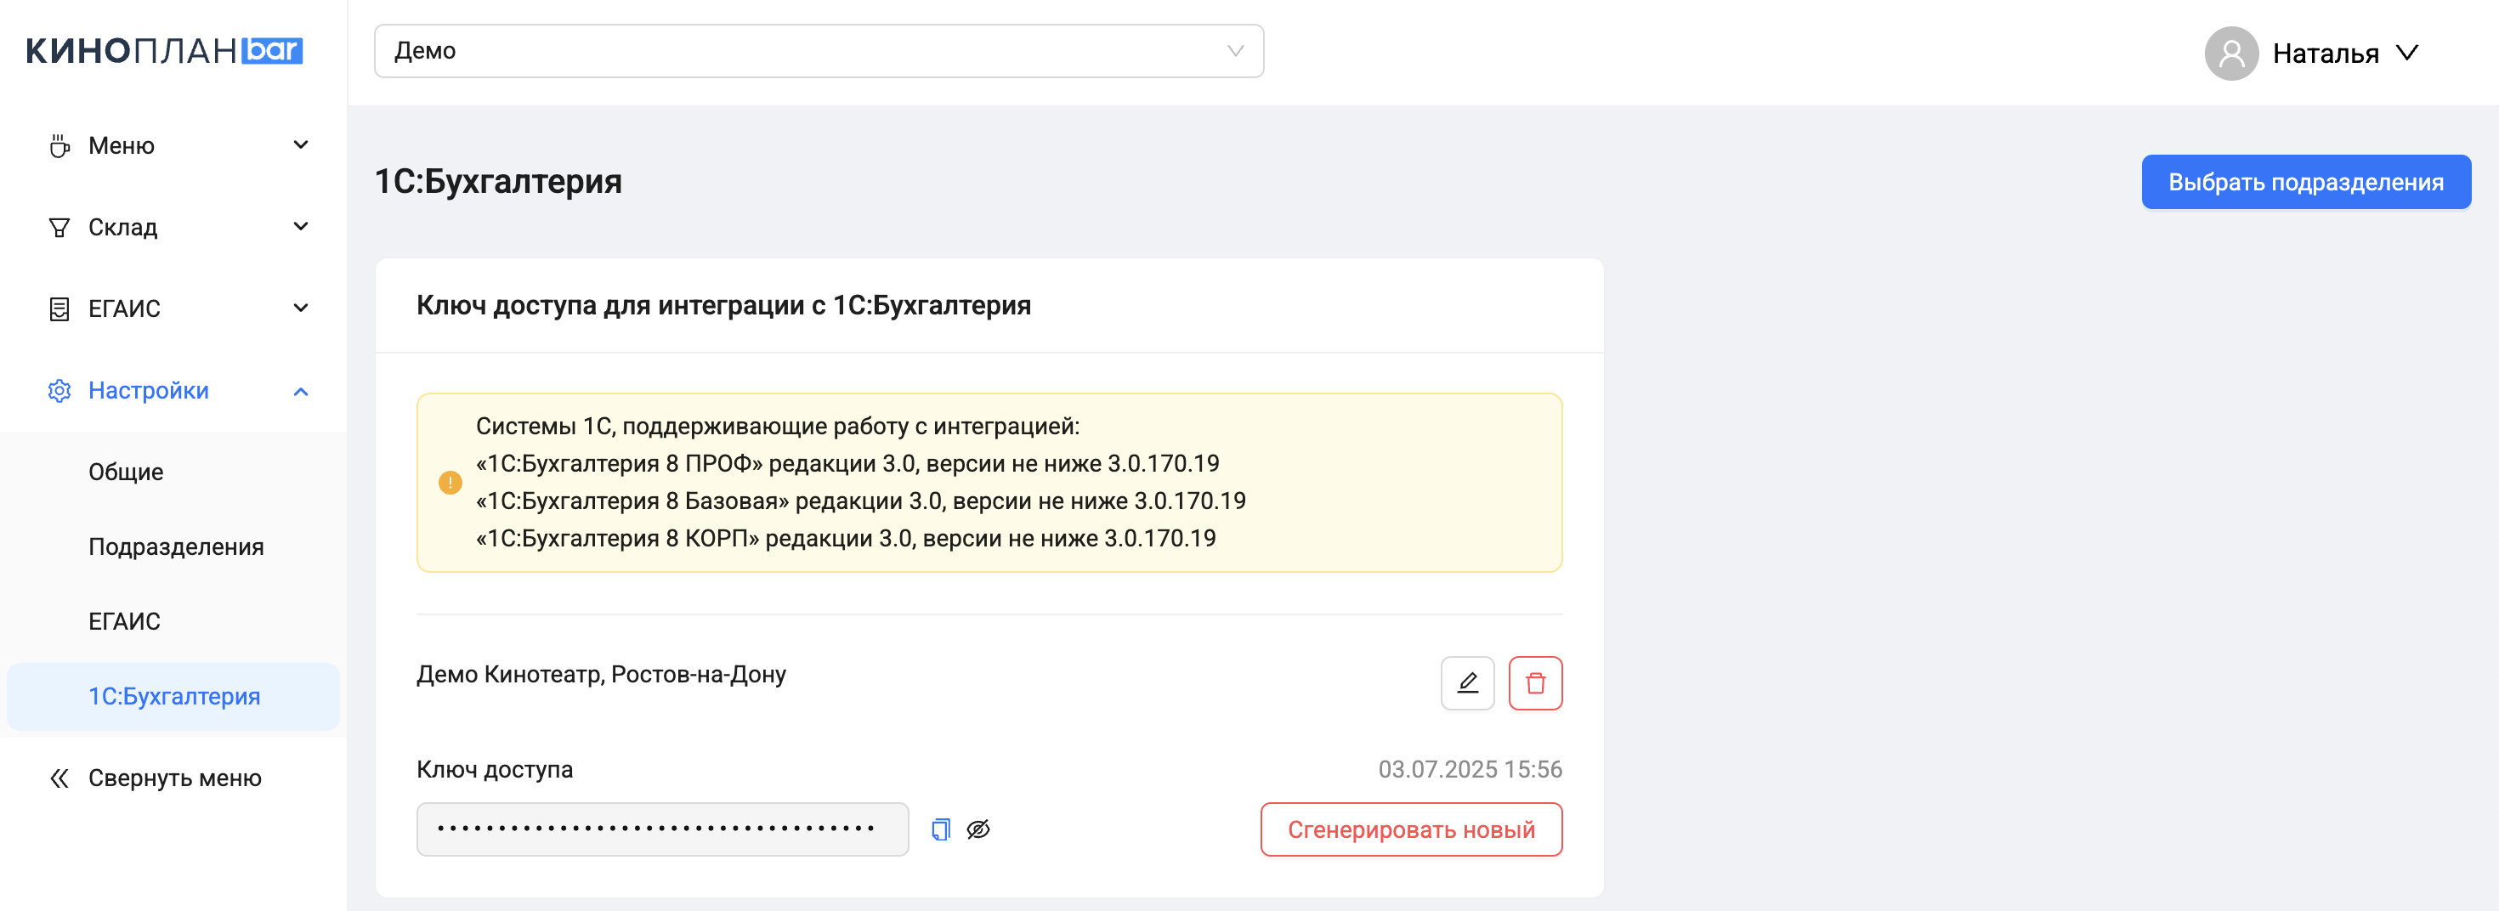Click the red trash delete icon
This screenshot has width=2499, height=911.
coord(1535,683)
